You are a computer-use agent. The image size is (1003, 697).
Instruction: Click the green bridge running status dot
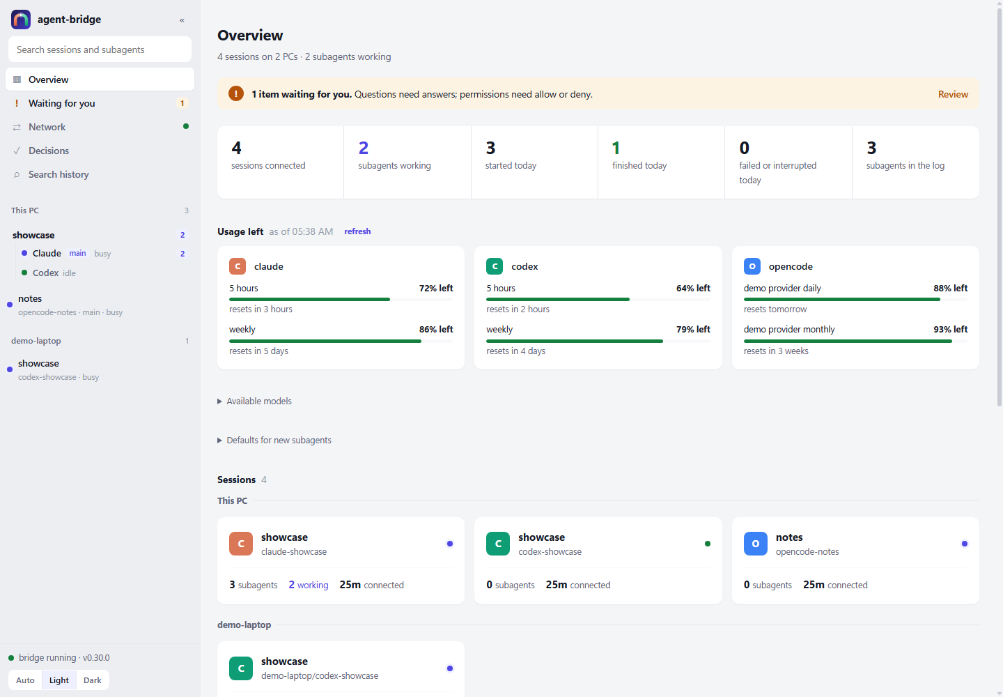tap(11, 658)
